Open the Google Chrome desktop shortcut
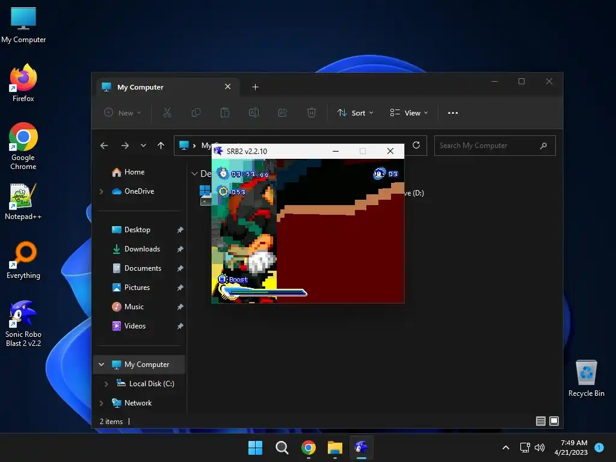Image resolution: width=616 pixels, height=462 pixels. [x=23, y=146]
